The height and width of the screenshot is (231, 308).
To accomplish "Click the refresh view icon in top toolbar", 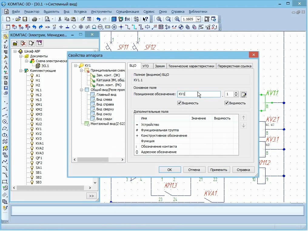I will pos(213,19).
